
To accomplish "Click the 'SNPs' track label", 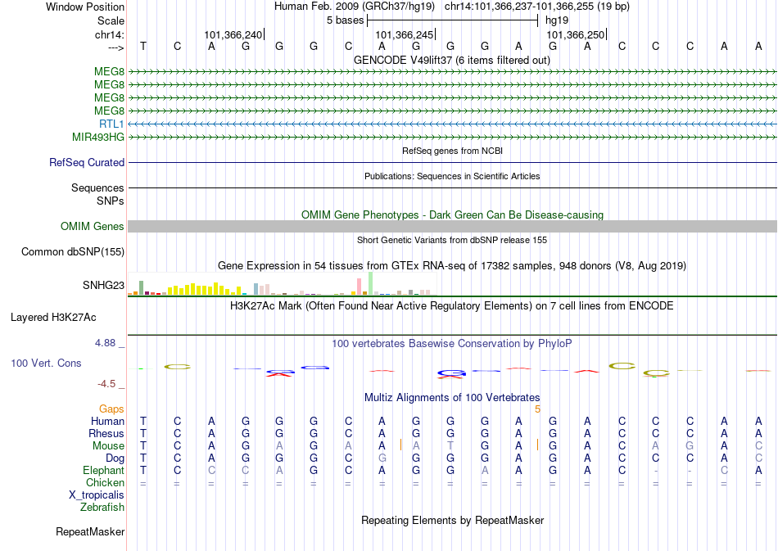I will click(111, 201).
